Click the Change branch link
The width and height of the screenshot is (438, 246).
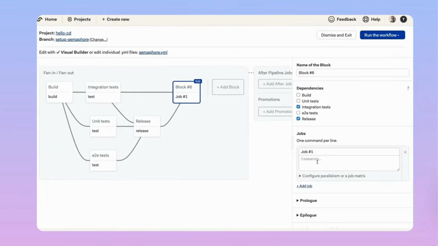[98, 39]
